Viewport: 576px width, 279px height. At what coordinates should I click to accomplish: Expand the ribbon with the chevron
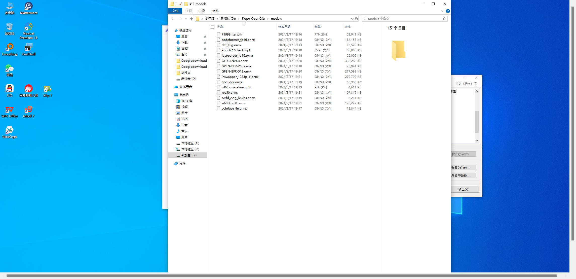442,11
